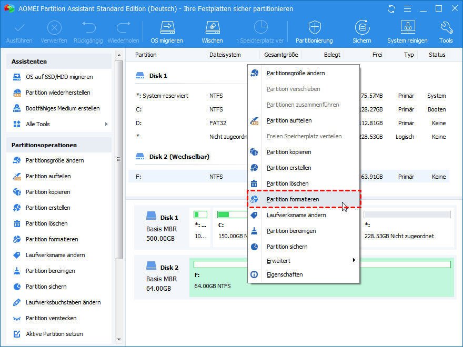463x347 pixels.
Task: Choose Partition aufteilen in context menu
Action: (304, 120)
